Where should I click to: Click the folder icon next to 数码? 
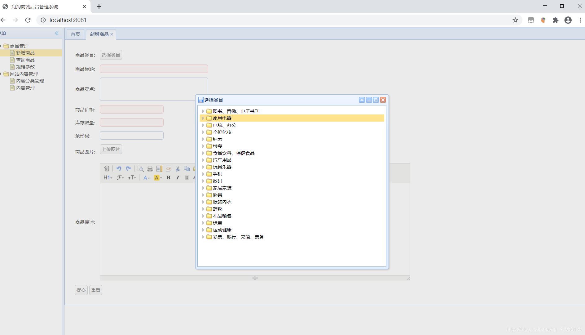[x=209, y=181]
